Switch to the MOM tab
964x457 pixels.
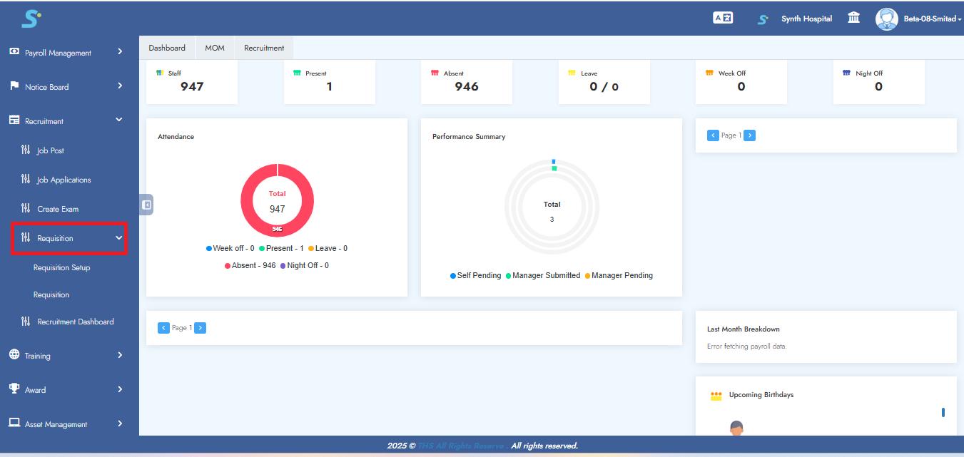tap(215, 48)
